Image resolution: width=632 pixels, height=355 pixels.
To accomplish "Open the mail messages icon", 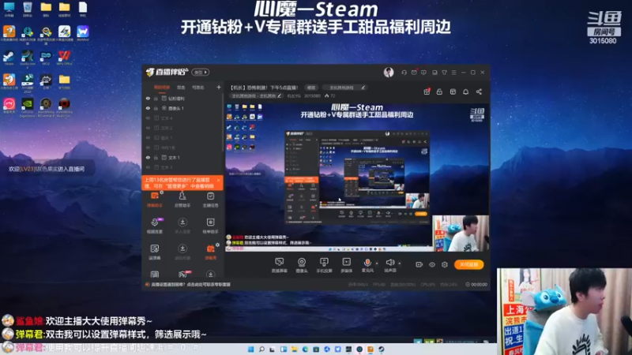I will tap(414, 73).
